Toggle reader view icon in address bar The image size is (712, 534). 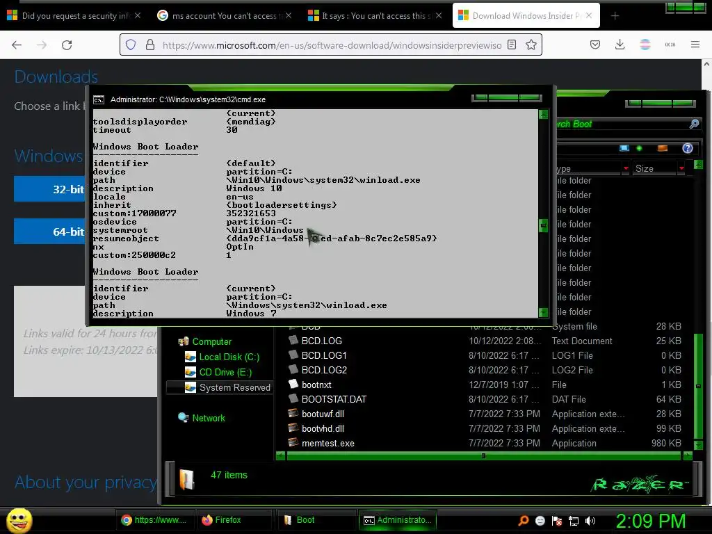512,45
